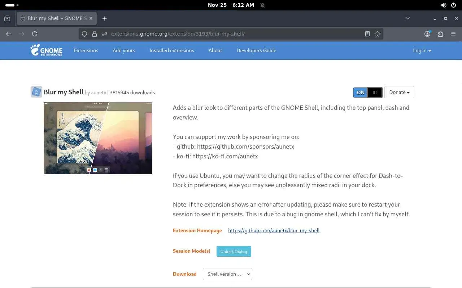Screen dimensions: 462x288
Task: Click the "Extension Homepage" label
Action: point(197,230)
